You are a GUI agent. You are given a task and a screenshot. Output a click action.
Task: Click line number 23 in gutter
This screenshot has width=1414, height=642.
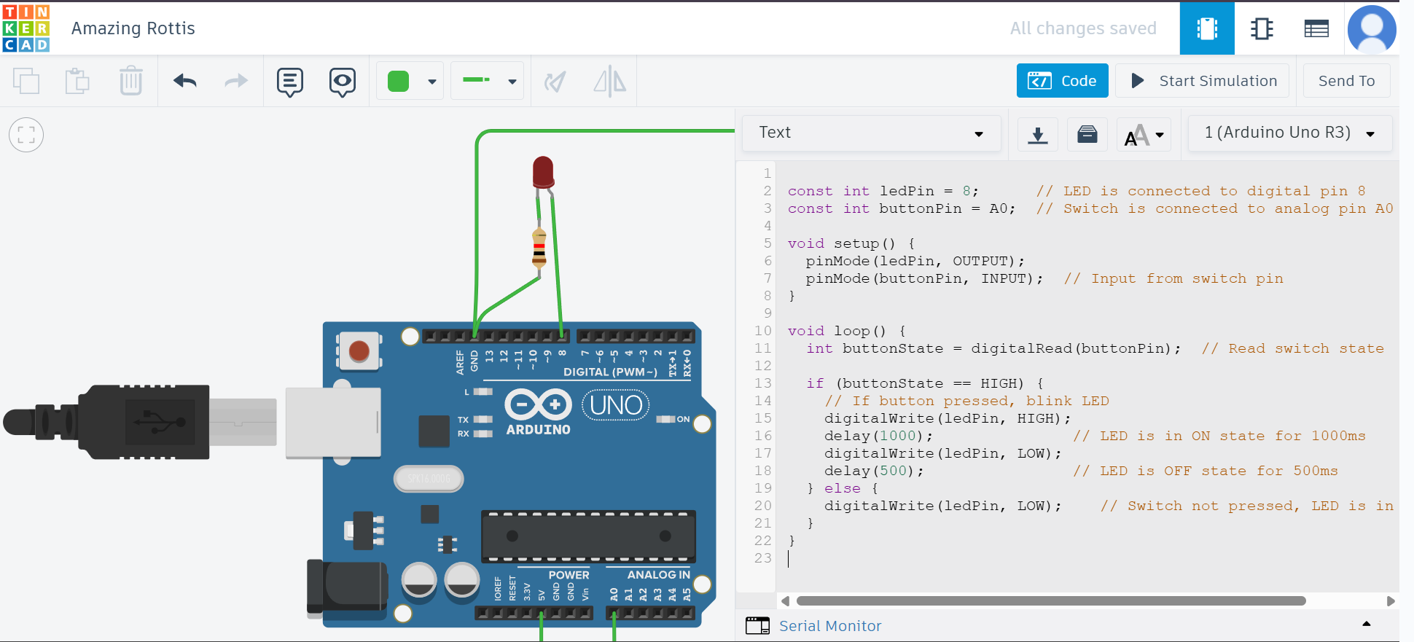point(762,558)
